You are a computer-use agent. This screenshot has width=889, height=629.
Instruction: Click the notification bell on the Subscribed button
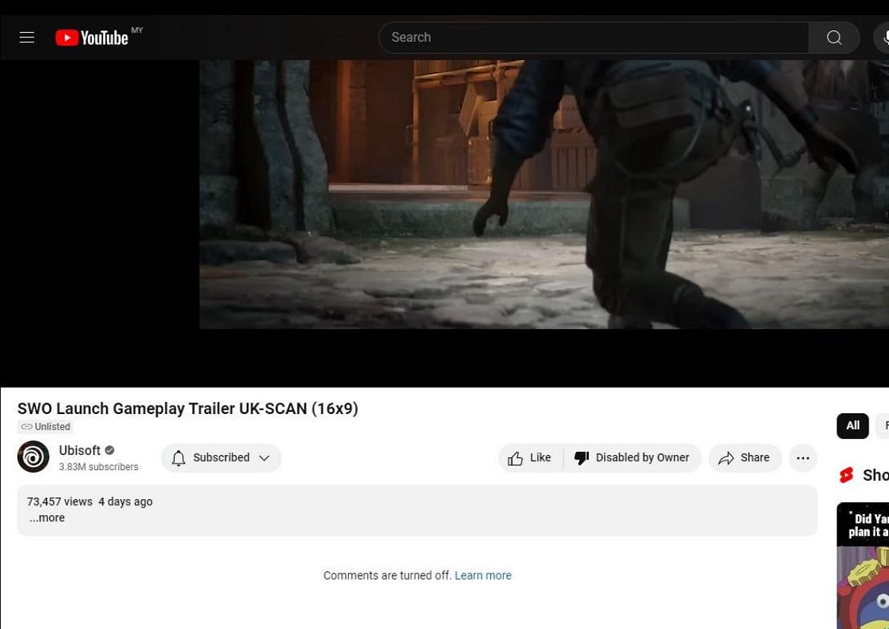[179, 458]
